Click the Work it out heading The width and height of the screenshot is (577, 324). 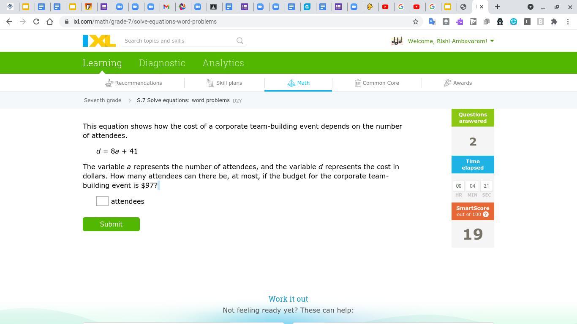click(288, 299)
